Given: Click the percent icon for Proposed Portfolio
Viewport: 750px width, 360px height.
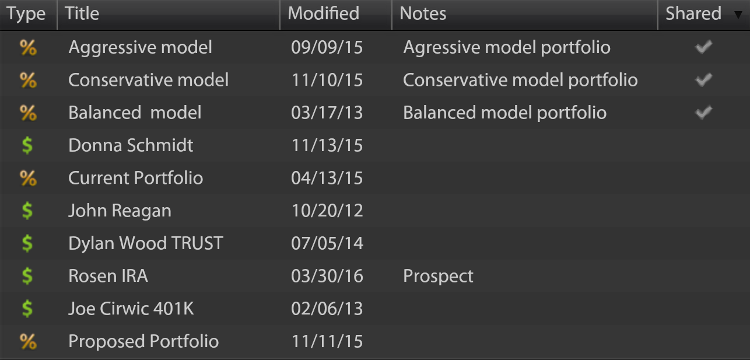Looking at the screenshot, I should point(28,341).
